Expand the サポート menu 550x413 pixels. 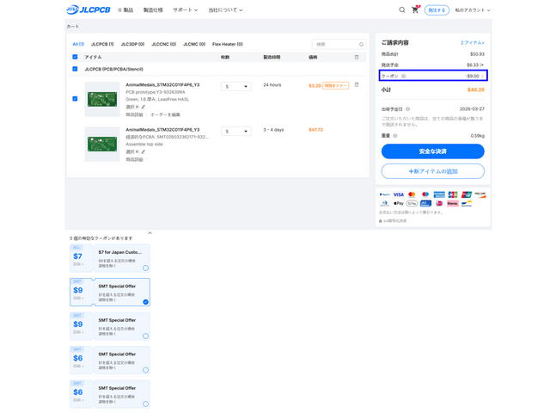click(186, 9)
